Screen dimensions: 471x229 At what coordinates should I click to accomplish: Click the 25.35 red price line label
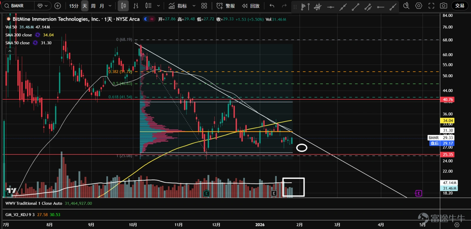point(448,155)
